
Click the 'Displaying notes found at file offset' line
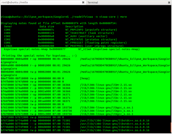tap(59, 23)
